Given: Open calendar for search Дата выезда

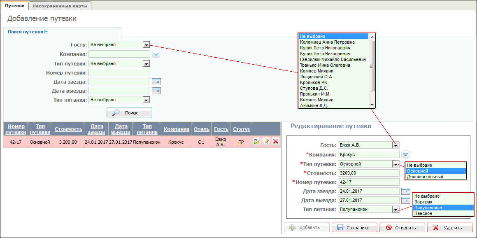Looking at the screenshot, I should click(x=156, y=91).
